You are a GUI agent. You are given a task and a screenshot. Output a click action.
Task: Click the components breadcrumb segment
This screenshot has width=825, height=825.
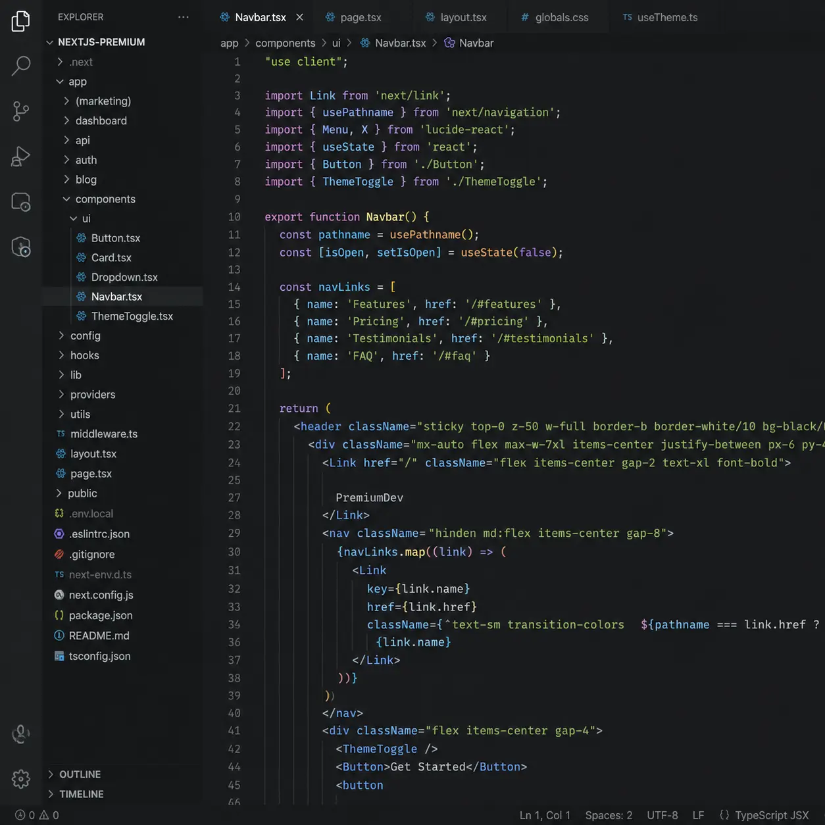285,43
